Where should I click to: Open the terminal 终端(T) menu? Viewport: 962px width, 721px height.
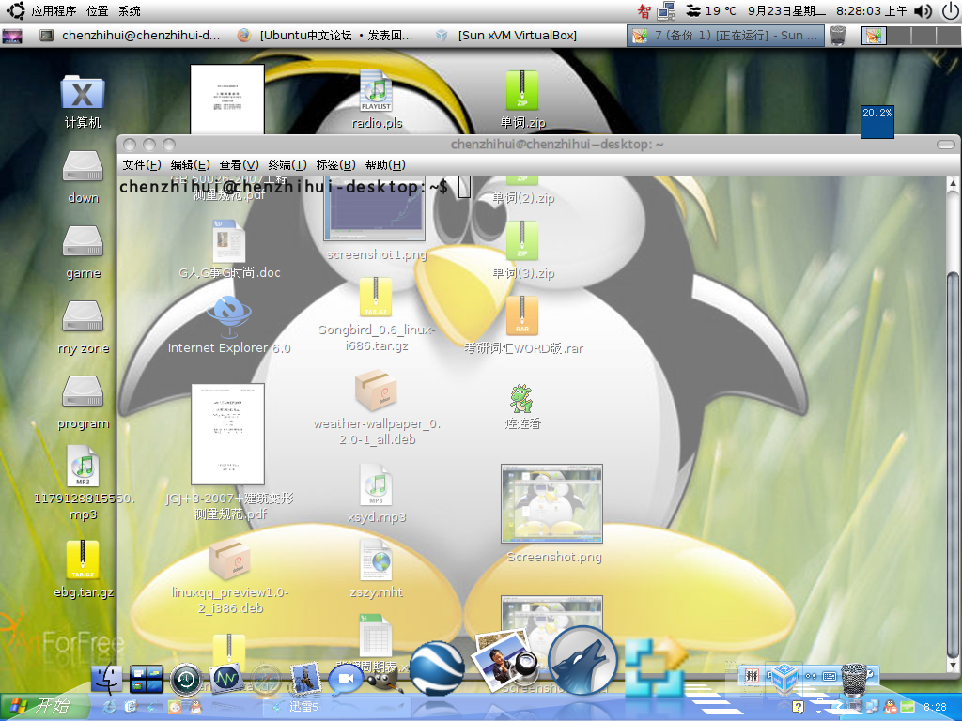click(287, 165)
